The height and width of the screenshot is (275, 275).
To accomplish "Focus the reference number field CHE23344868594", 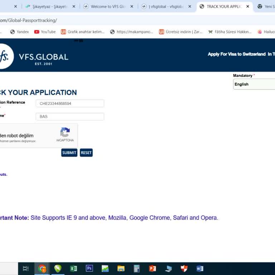I will (70, 103).
